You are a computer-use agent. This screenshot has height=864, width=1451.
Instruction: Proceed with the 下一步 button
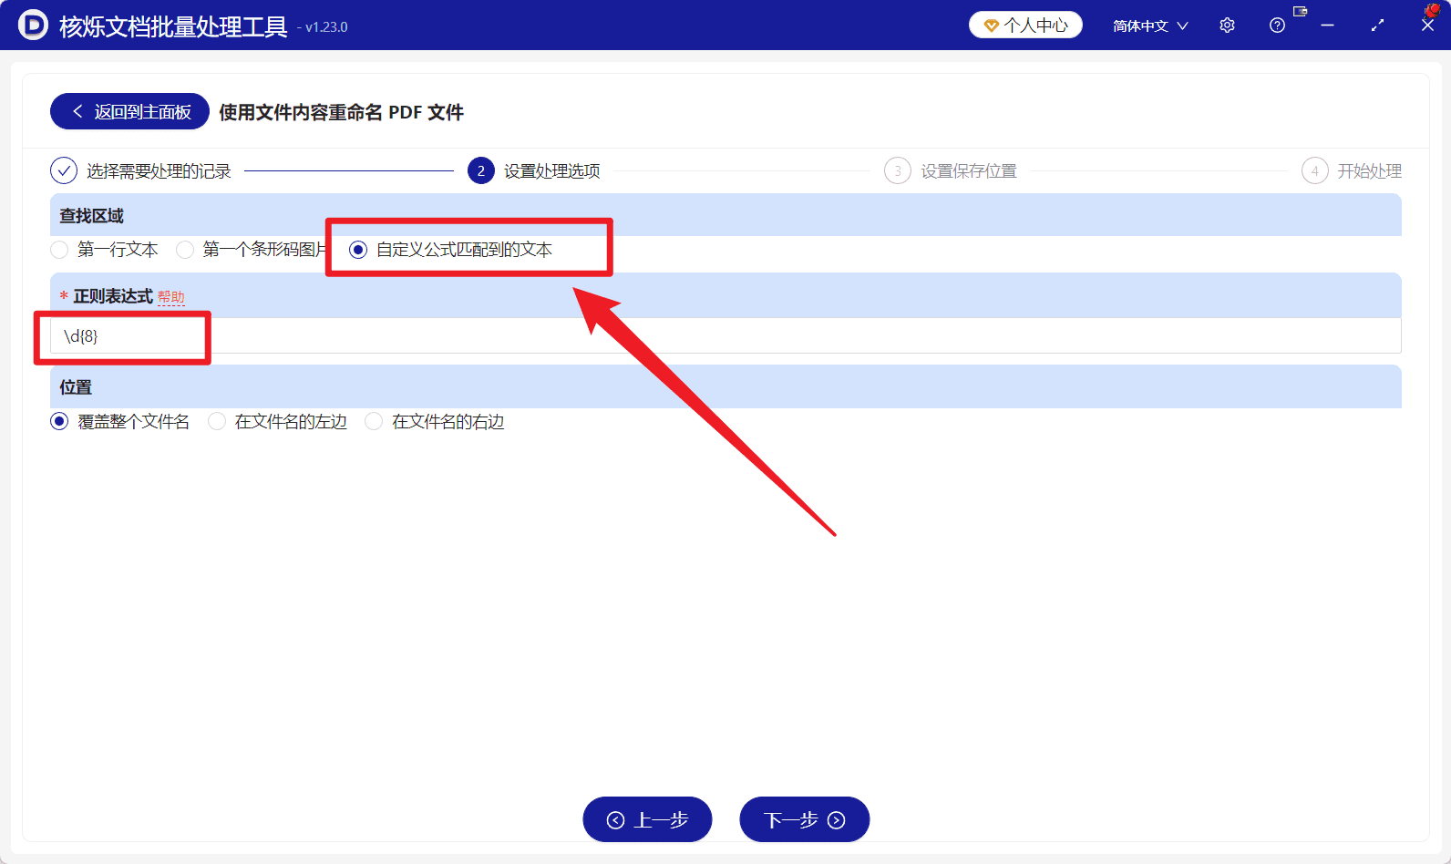pos(804,819)
